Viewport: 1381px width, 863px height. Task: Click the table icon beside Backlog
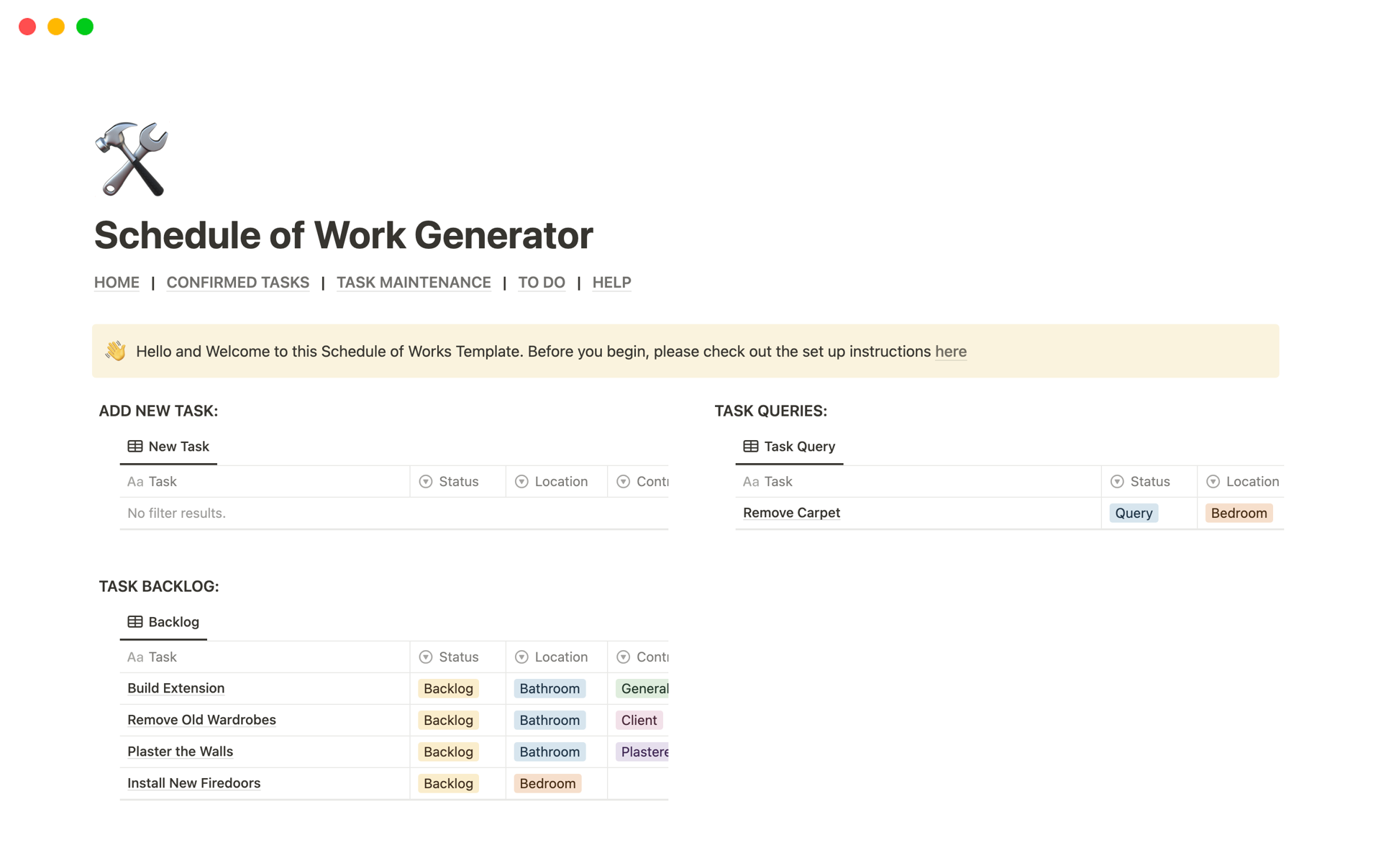(x=135, y=622)
